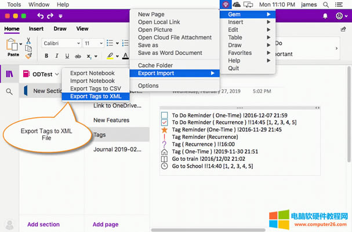Viewport: 352px width, 232px height.
Task: Open the bullet list style dropdown arrow
Action: [x=117, y=43]
